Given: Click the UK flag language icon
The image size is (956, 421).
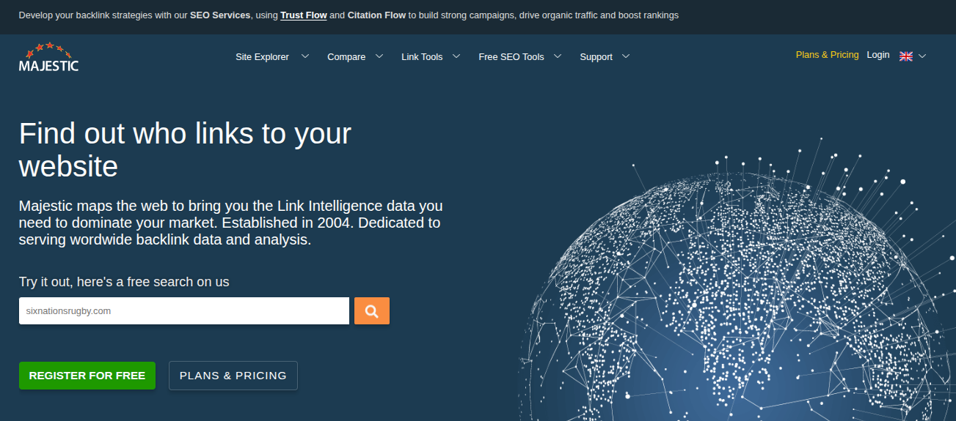Looking at the screenshot, I should coord(906,56).
